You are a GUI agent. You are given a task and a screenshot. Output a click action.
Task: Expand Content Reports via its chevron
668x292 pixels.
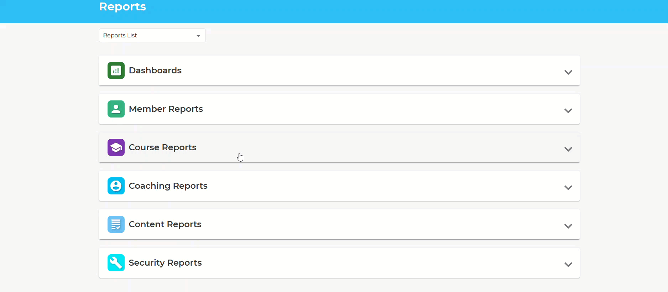568,226
